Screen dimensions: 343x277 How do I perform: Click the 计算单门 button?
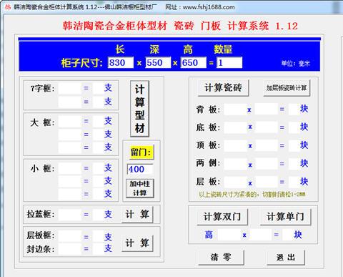tap(285, 217)
